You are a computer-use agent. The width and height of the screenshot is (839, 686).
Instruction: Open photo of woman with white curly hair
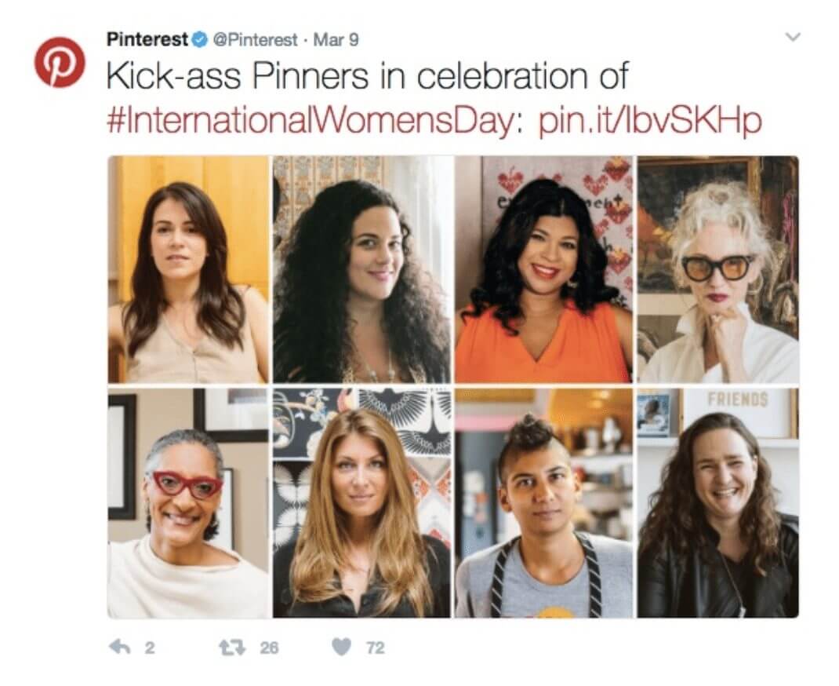[x=717, y=269]
